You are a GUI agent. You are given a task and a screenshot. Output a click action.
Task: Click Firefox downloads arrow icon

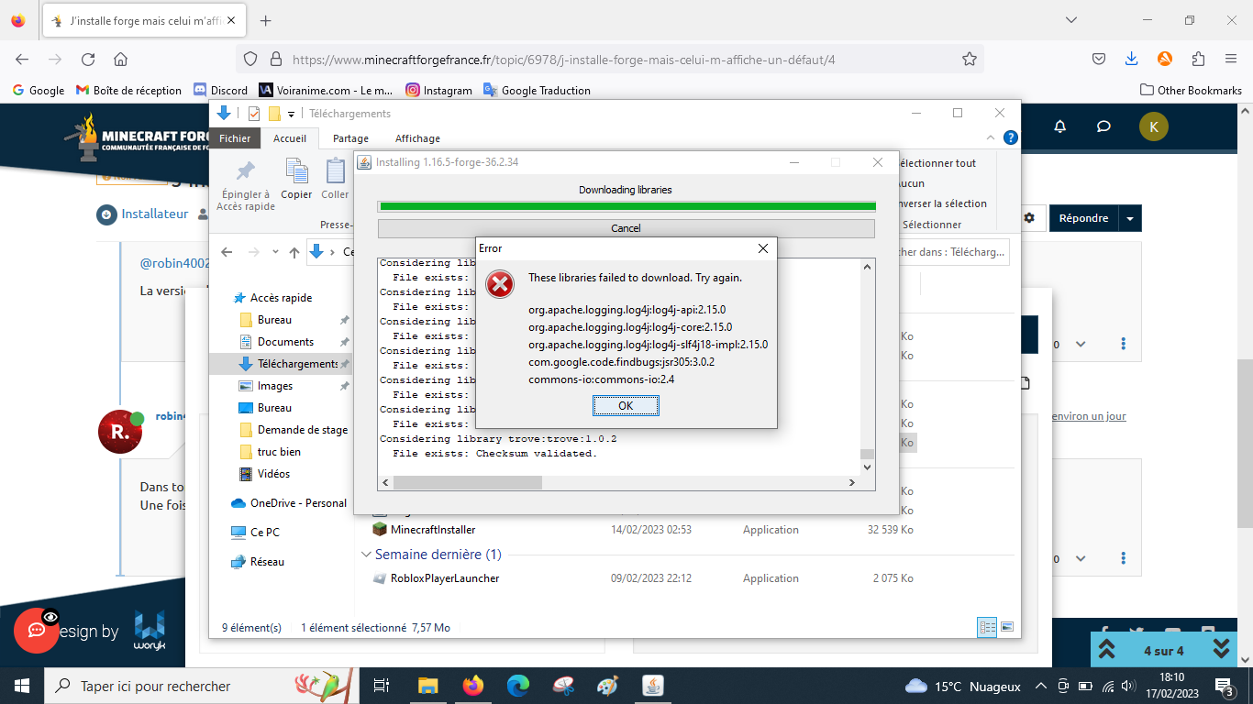(1131, 59)
